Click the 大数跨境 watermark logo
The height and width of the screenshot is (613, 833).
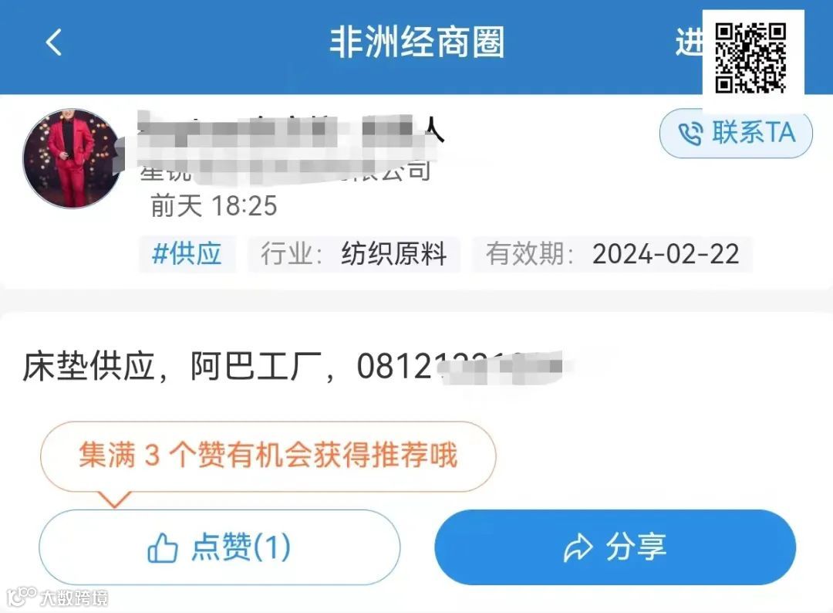point(56,598)
